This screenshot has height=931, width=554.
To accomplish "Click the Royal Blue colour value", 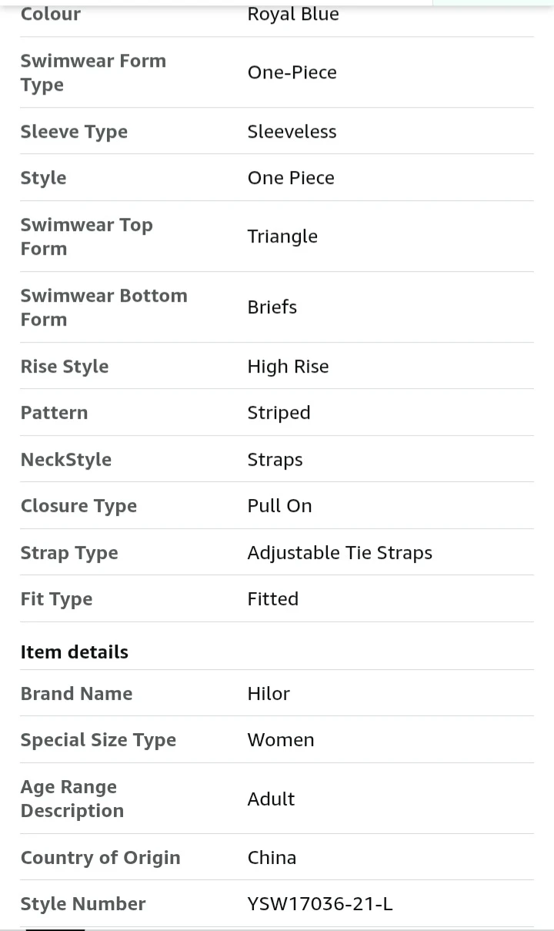I will coord(292,14).
